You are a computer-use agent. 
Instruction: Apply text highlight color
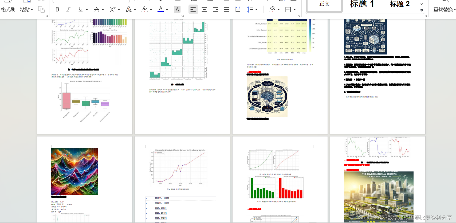[x=145, y=9]
